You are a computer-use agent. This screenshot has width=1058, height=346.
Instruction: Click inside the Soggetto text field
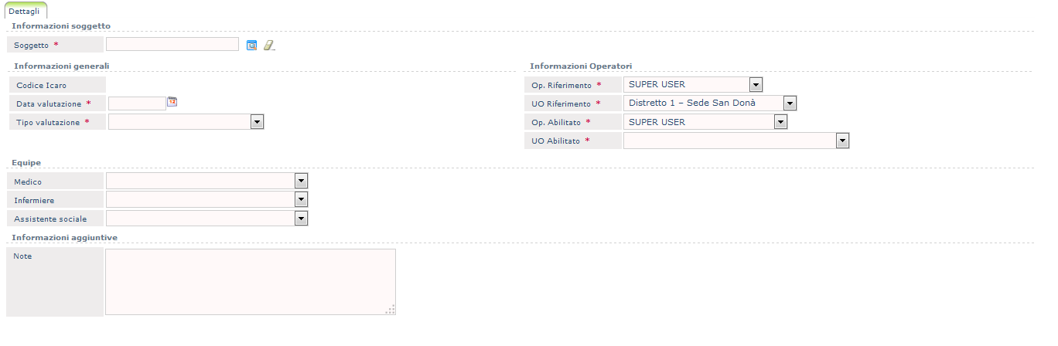click(x=172, y=45)
